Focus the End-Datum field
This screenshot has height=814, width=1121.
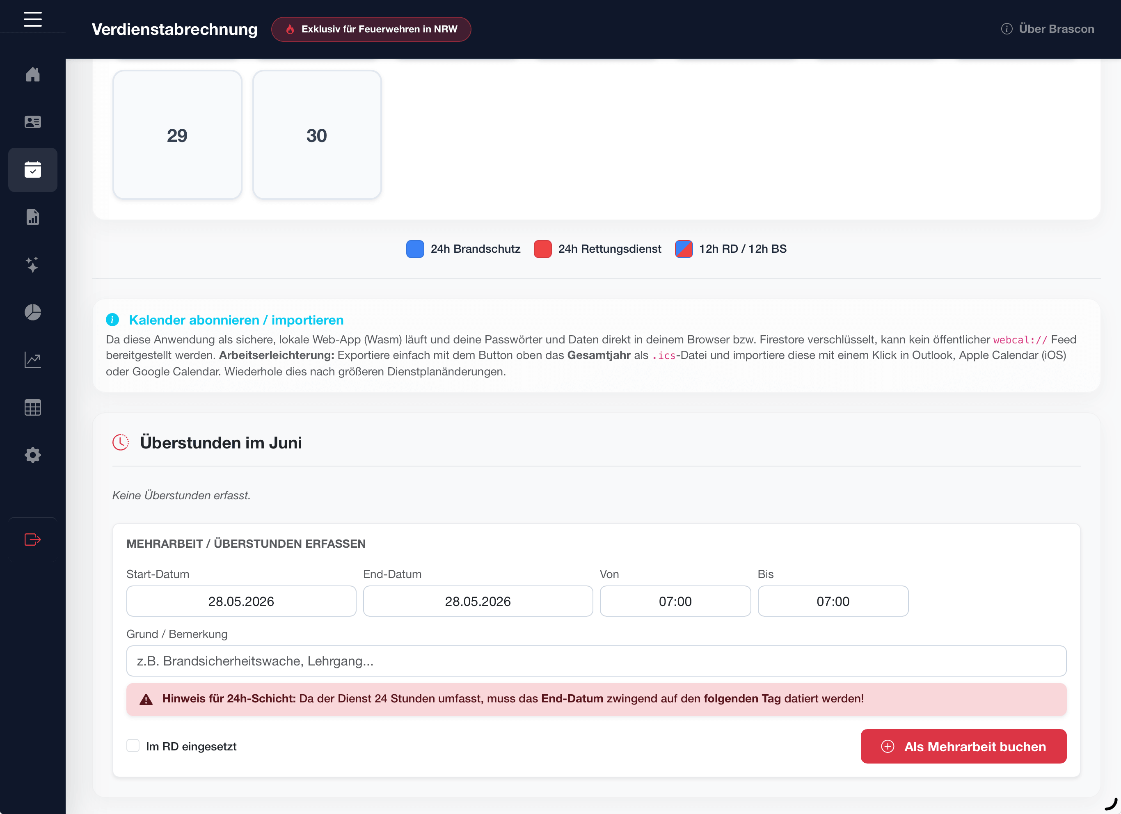pos(478,601)
